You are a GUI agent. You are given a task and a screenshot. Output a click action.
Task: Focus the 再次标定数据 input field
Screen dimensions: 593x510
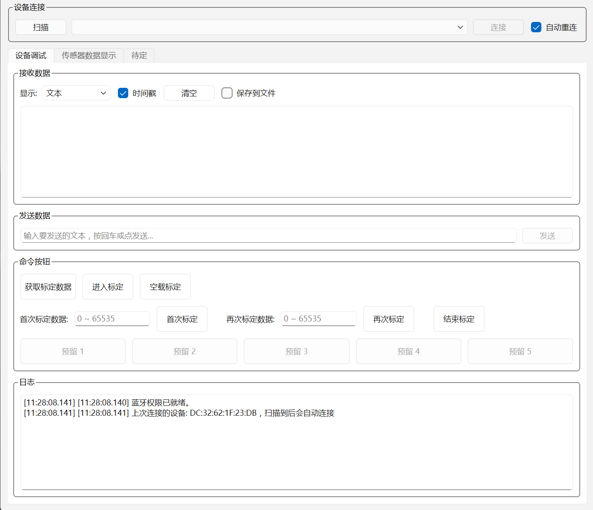pos(319,318)
